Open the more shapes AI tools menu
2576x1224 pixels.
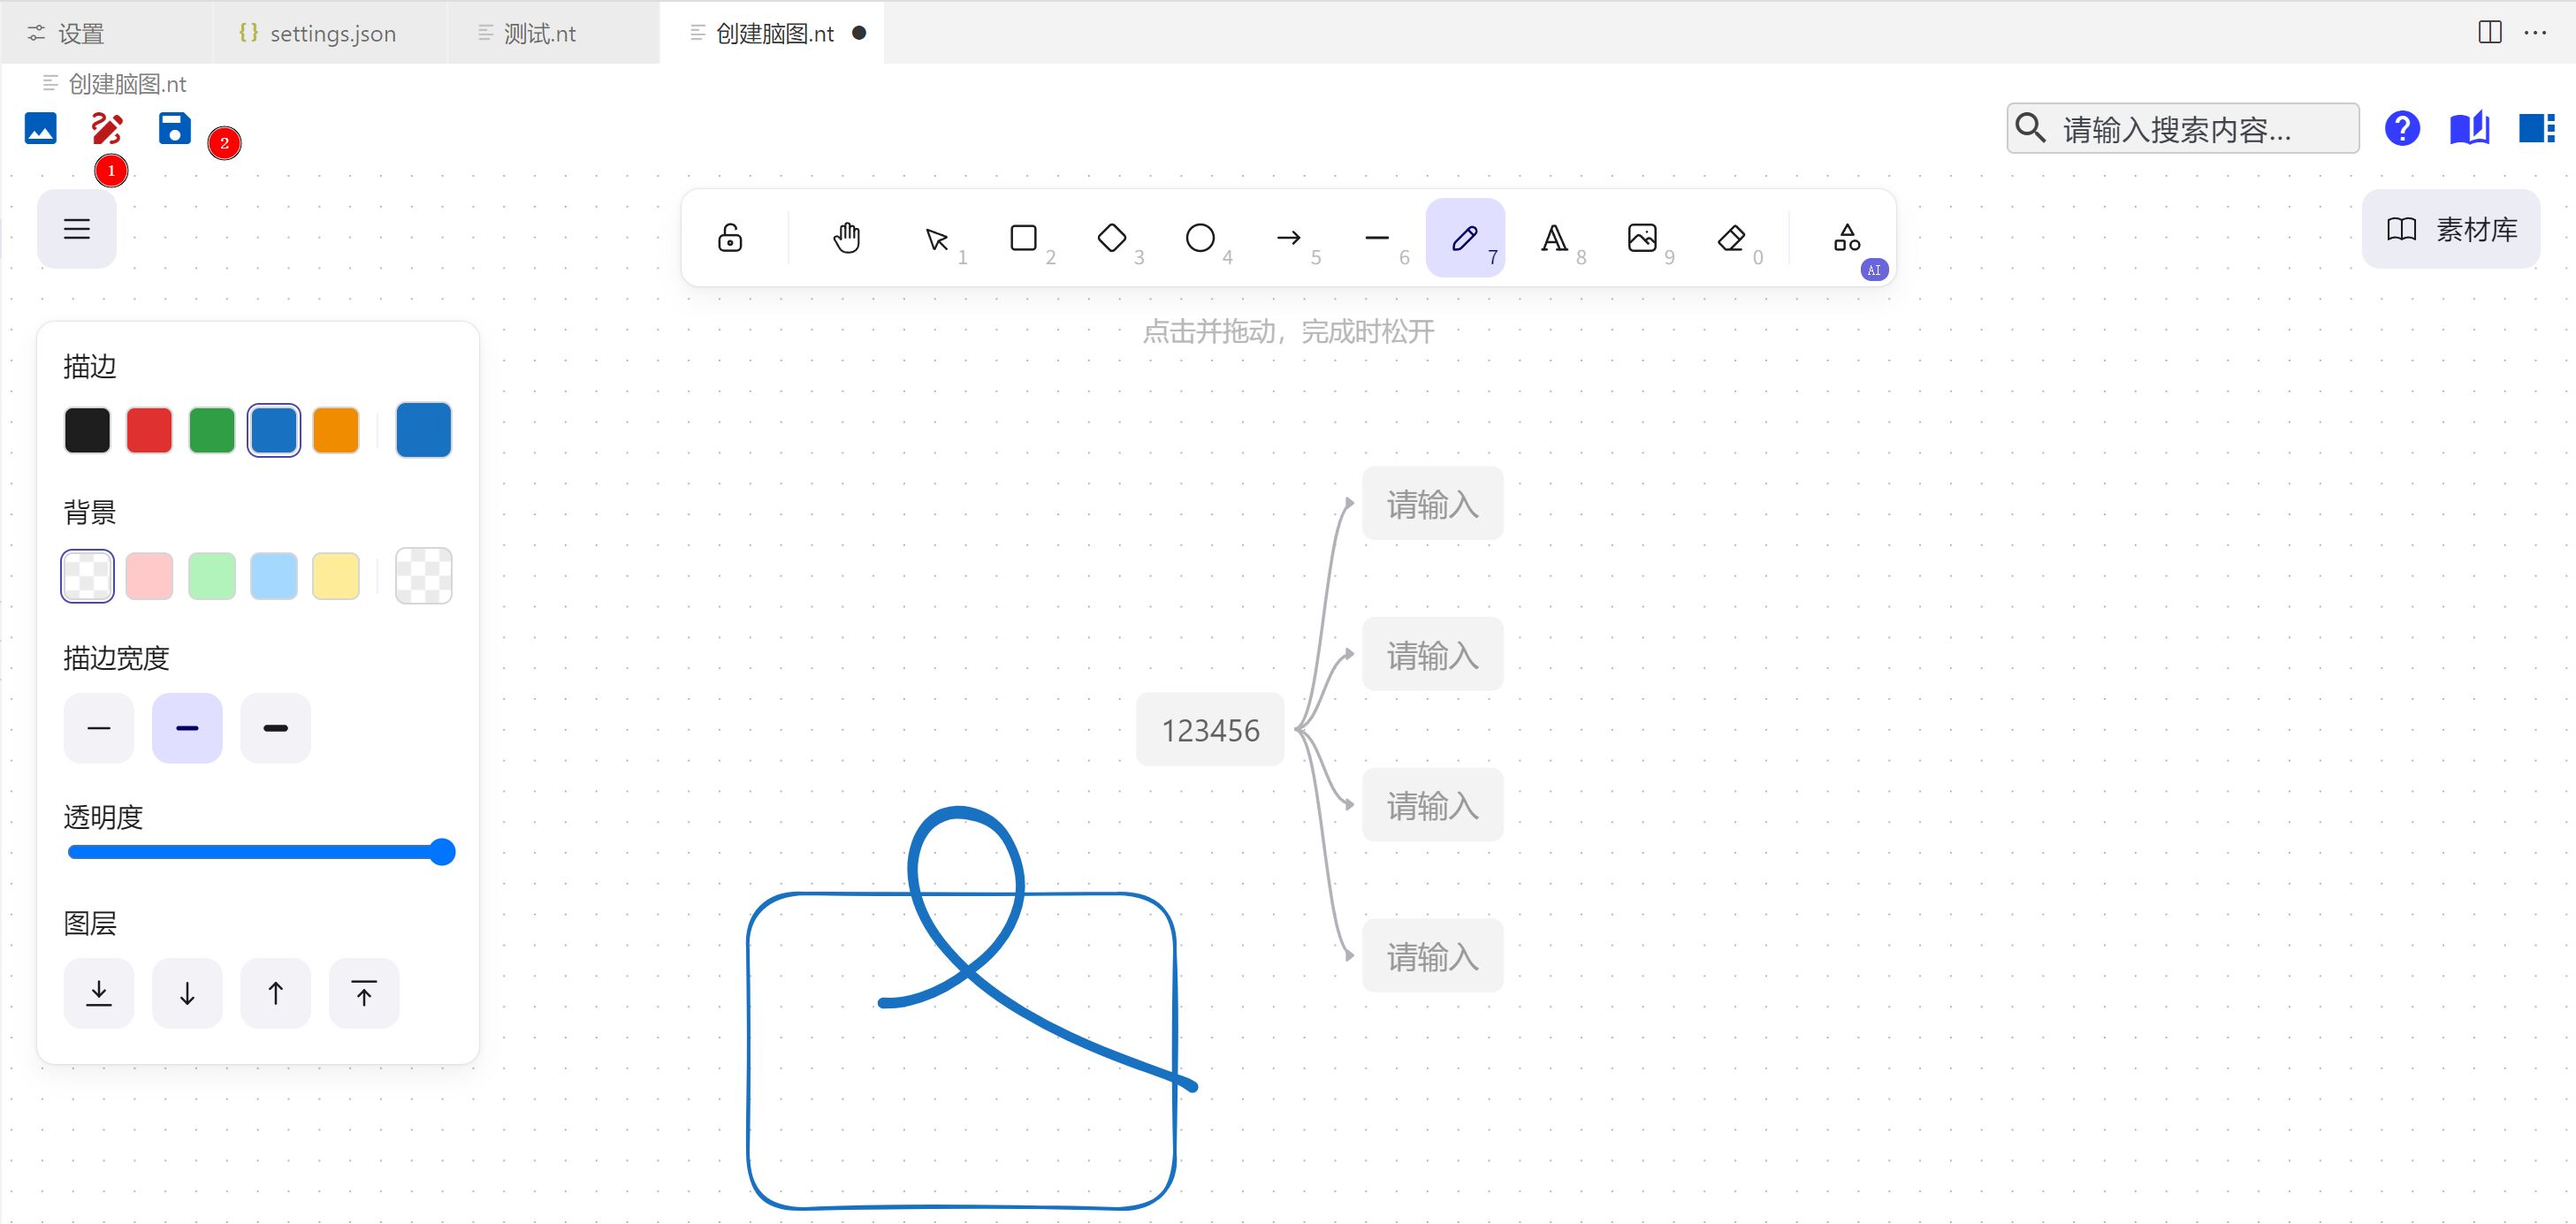[1847, 238]
